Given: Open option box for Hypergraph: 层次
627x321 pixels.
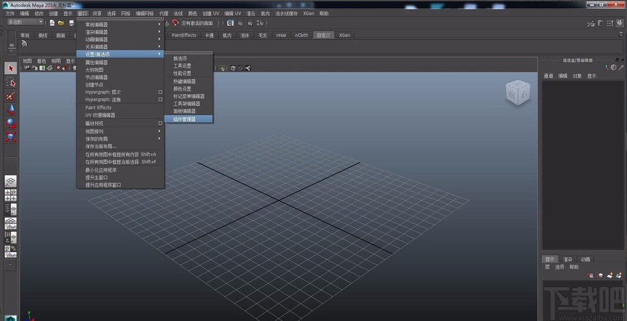Looking at the screenshot, I should 160,92.
